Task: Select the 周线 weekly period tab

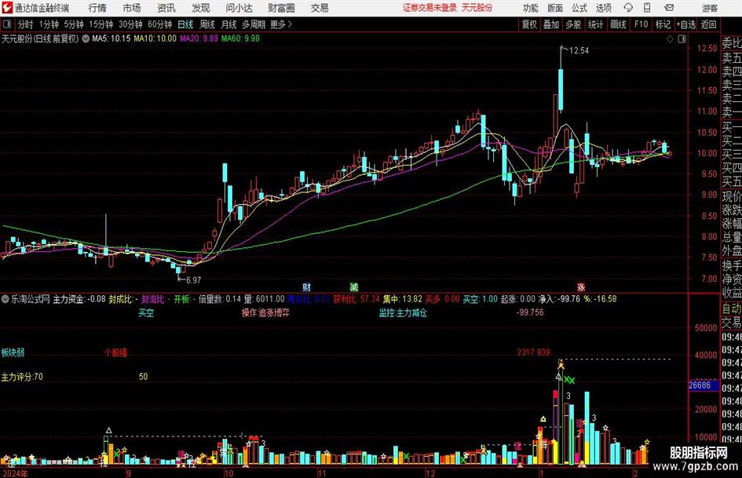Action: coord(207,24)
